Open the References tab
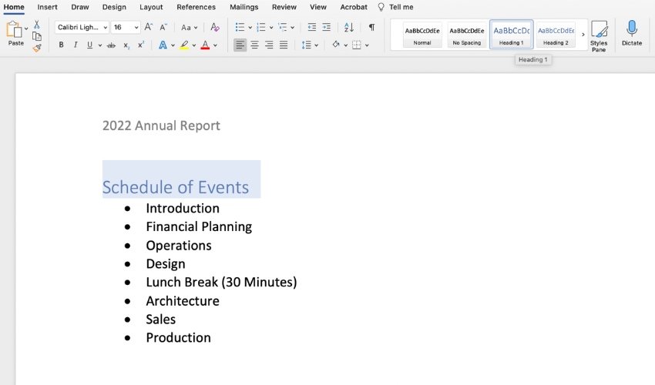The image size is (655, 385). pyautogui.click(x=196, y=7)
